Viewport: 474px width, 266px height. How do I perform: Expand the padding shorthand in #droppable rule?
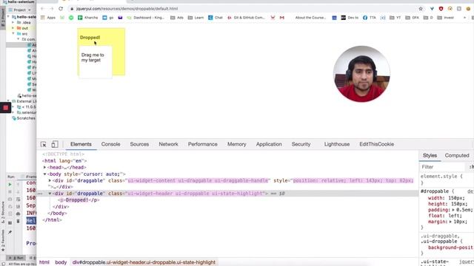453,210
